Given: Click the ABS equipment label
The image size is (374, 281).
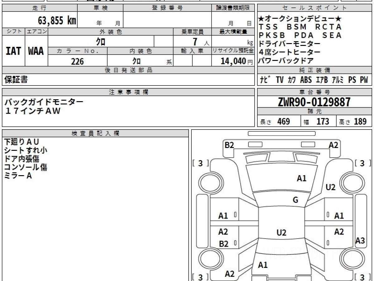Looking at the screenshot, I should click(x=306, y=80).
